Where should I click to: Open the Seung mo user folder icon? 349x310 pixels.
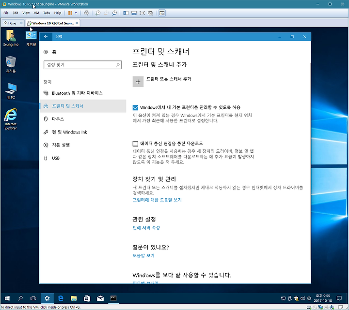(x=11, y=38)
